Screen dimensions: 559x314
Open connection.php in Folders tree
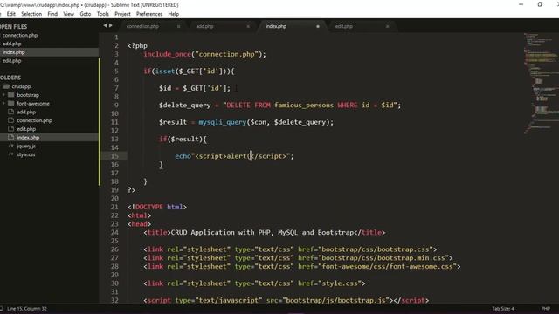click(x=34, y=120)
